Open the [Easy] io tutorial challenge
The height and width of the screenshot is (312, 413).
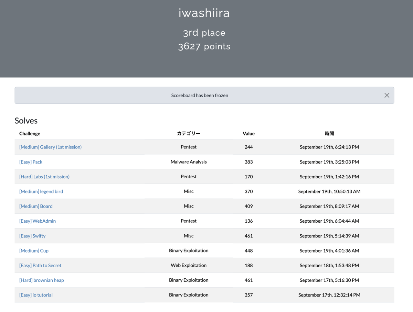(36, 295)
